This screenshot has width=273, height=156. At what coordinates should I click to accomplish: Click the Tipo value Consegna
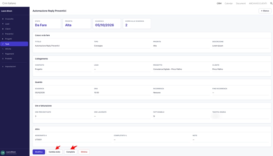click(98, 46)
